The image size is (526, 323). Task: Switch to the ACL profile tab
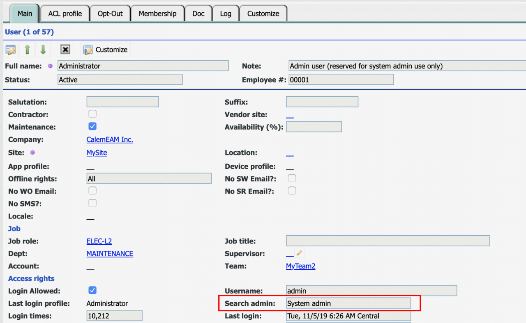click(x=65, y=14)
